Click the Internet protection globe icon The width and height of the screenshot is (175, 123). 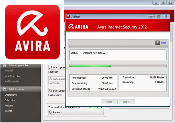coord(4,65)
